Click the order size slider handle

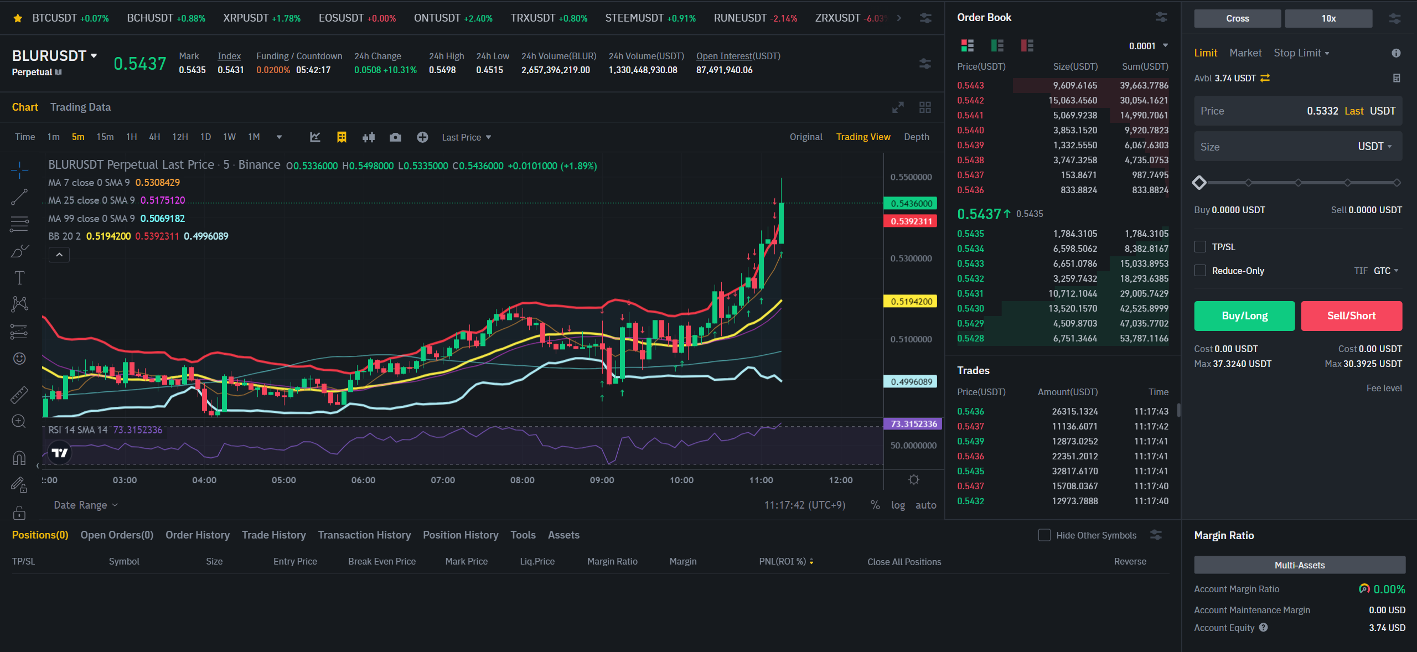tap(1199, 183)
